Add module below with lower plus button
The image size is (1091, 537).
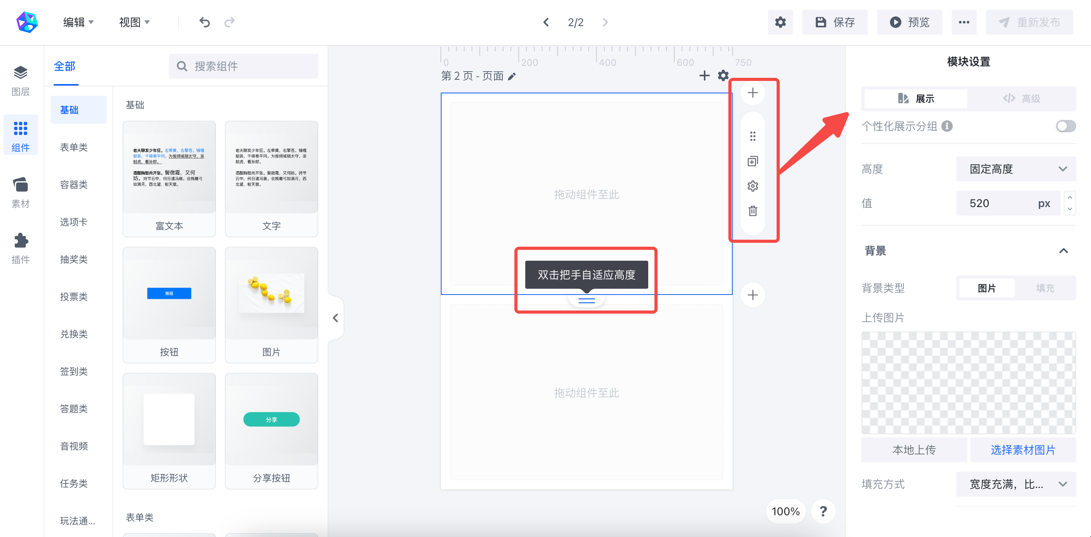(x=752, y=295)
